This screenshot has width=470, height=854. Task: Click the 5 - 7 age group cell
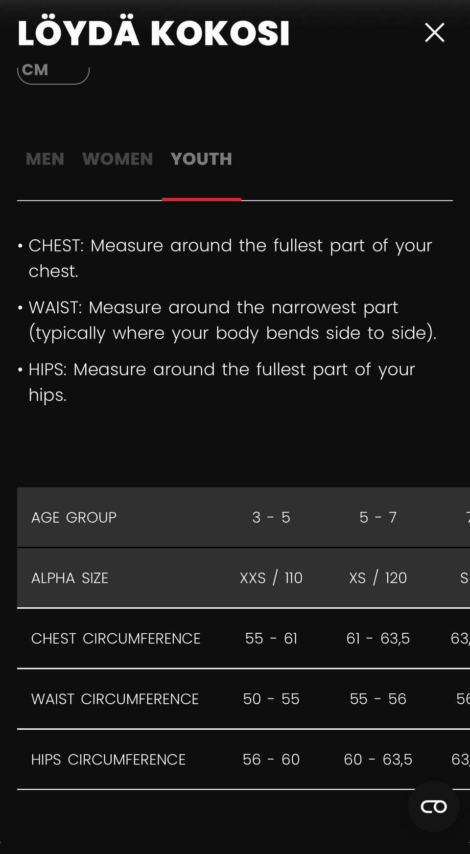tap(378, 517)
